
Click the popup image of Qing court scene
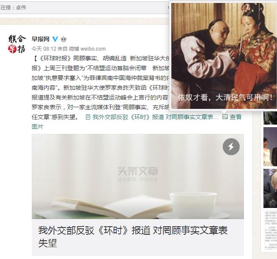point(224,56)
